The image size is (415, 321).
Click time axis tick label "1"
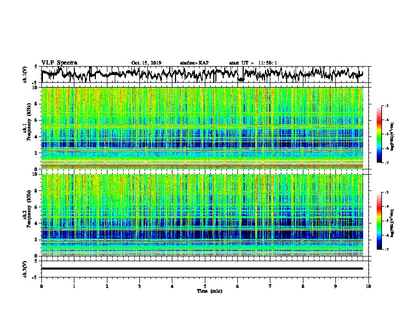point(74,286)
